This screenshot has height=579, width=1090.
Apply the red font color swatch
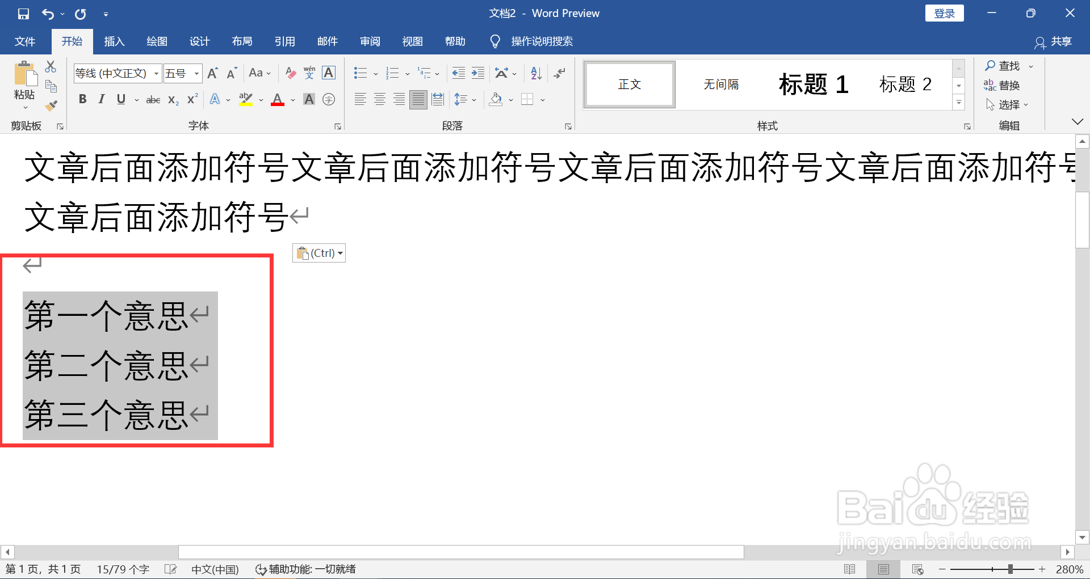coord(278,100)
